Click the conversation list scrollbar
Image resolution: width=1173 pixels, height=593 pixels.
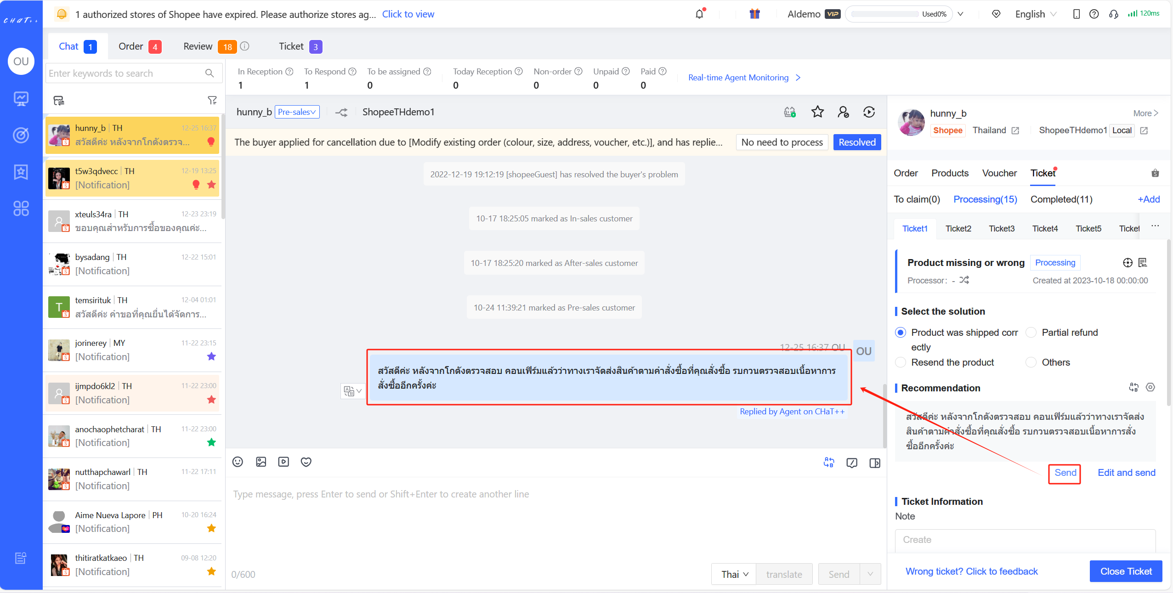pyautogui.click(x=223, y=167)
